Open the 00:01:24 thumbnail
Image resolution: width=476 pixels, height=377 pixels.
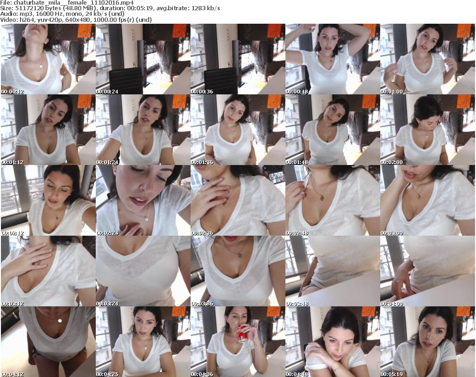[x=143, y=130]
